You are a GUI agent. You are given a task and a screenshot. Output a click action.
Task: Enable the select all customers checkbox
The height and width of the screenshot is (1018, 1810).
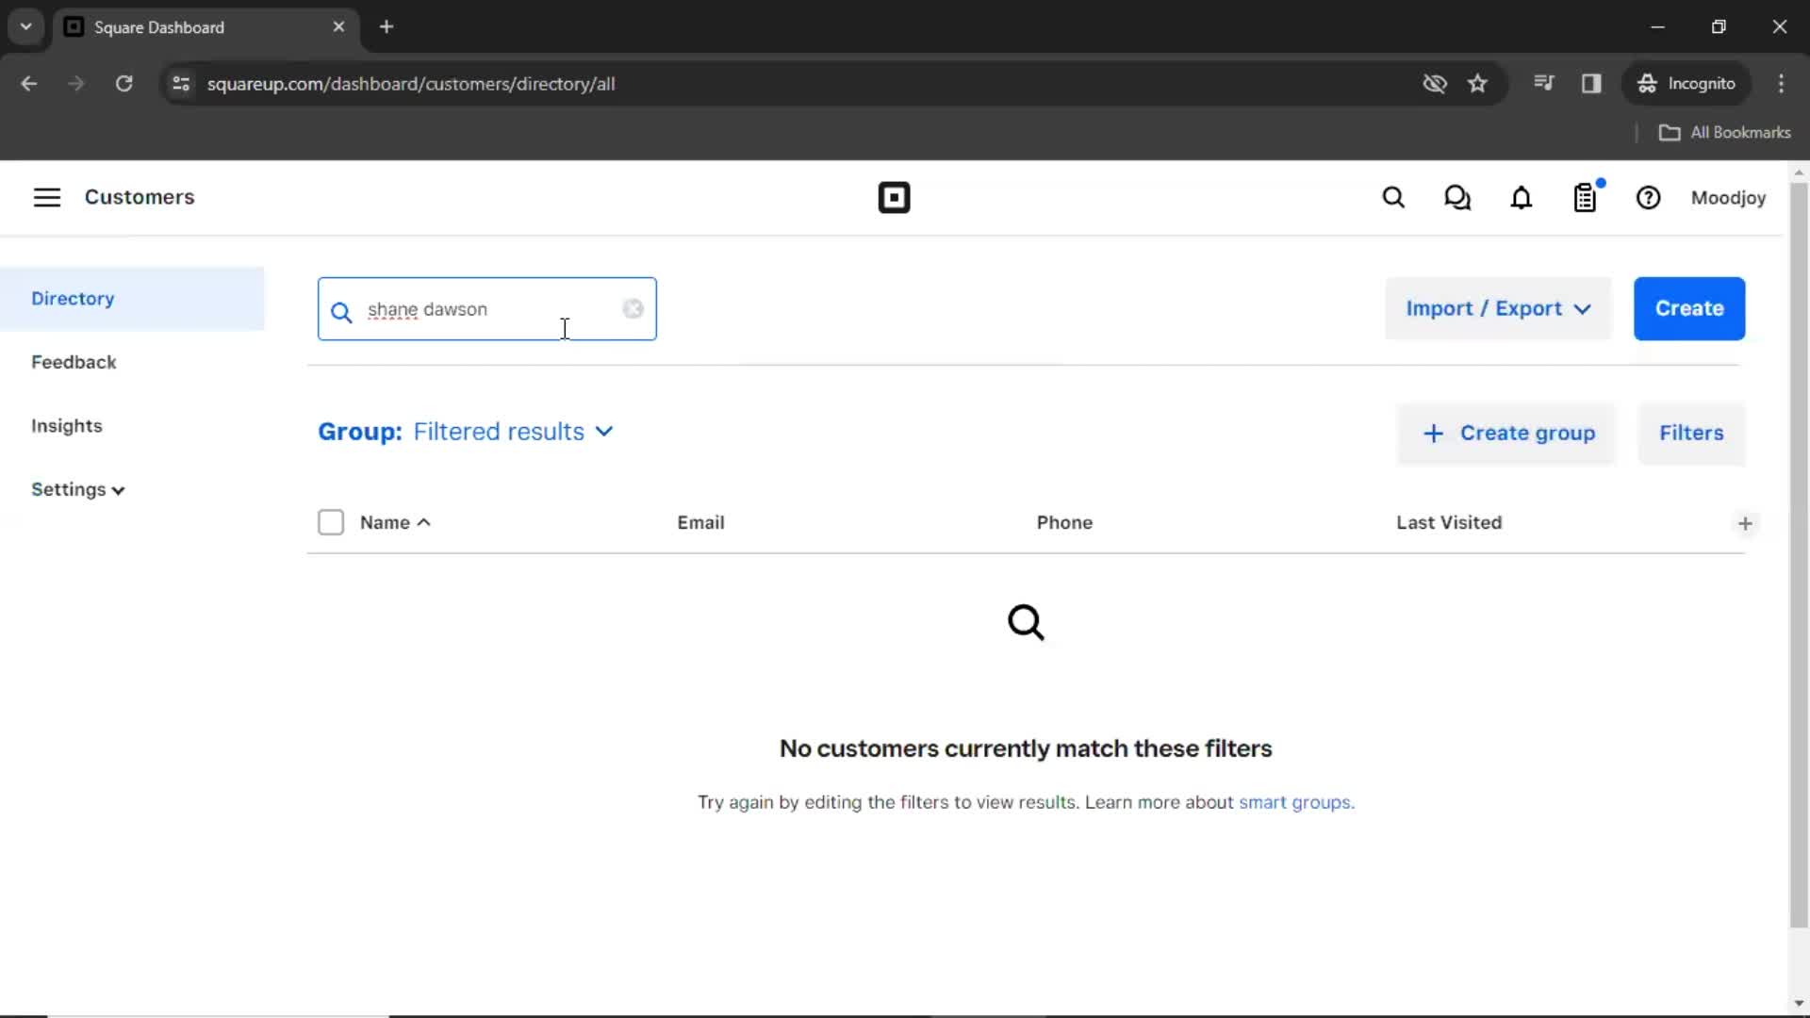coord(331,521)
